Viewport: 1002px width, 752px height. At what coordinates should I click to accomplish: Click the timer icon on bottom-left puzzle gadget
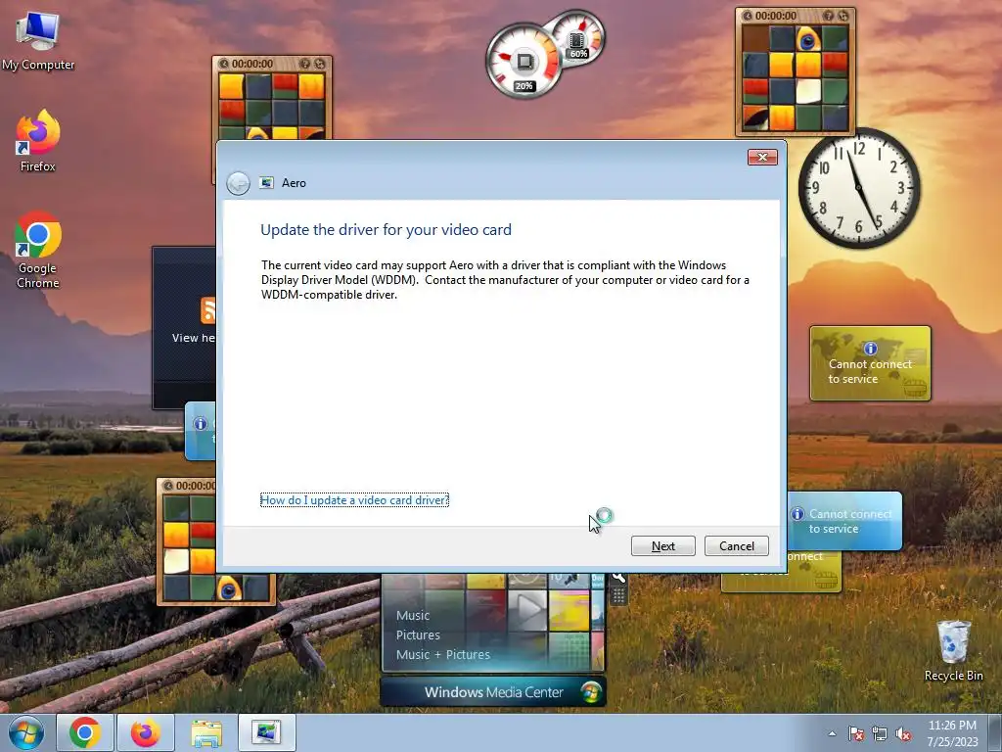(168, 486)
